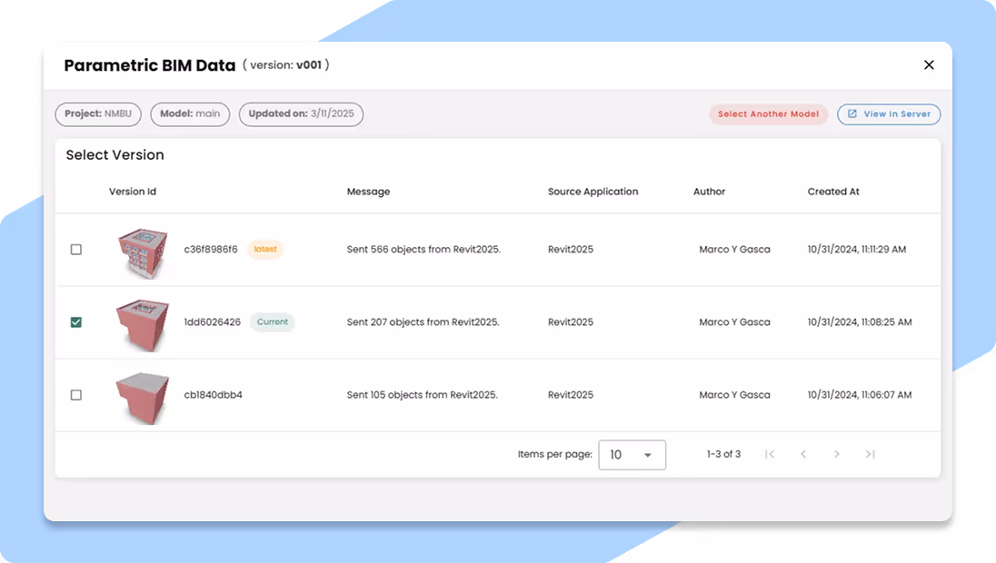The height and width of the screenshot is (563, 996).
Task: Select the Project: NMBU chip
Action: 97,114
